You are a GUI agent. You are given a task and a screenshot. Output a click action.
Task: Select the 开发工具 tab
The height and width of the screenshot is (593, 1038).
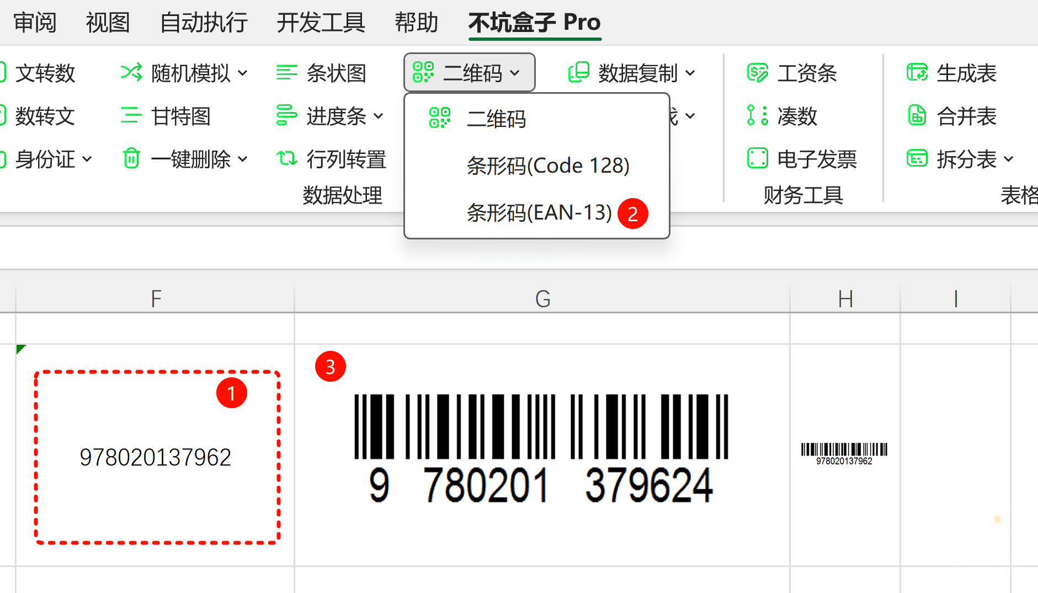(x=321, y=23)
